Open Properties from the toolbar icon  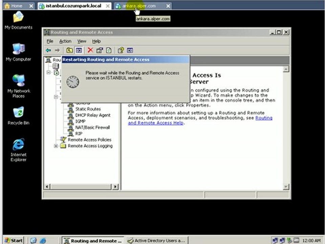(99, 50)
